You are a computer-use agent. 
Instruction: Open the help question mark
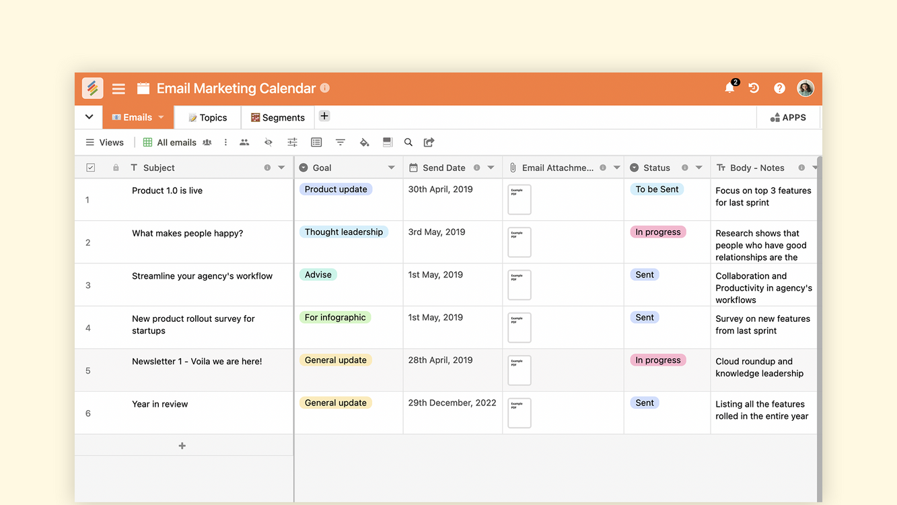[779, 88]
